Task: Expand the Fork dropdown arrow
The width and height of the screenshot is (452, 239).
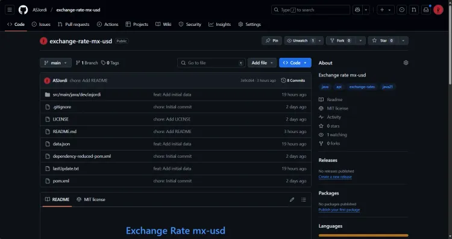Action: [x=360, y=40]
